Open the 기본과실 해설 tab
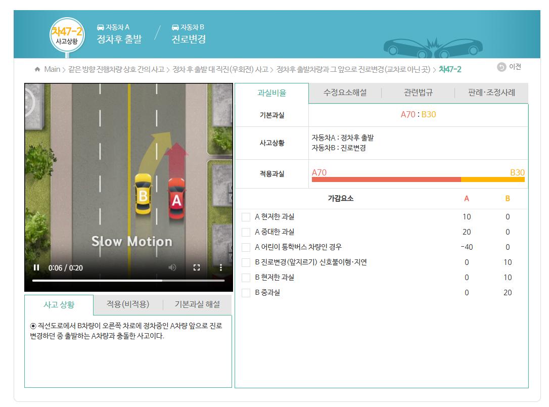The height and width of the screenshot is (407, 549). click(197, 304)
